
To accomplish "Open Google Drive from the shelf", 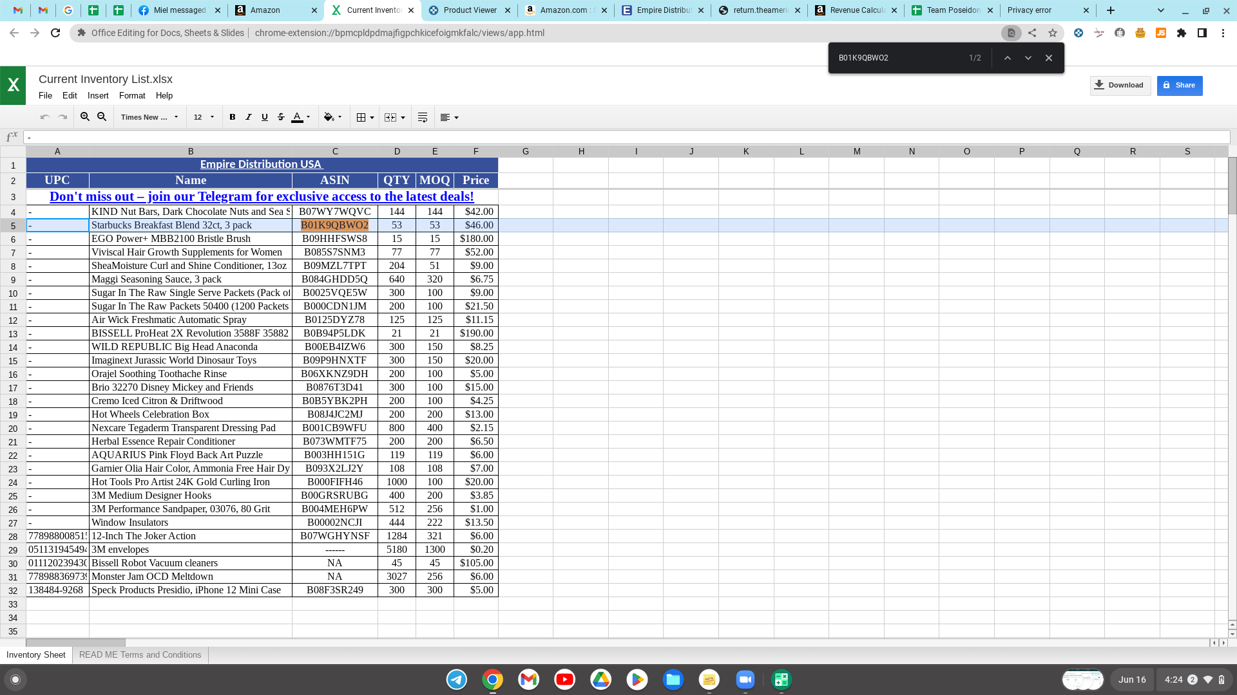I will 601,680.
